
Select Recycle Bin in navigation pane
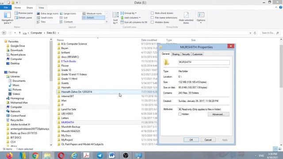click(x=17, y=120)
